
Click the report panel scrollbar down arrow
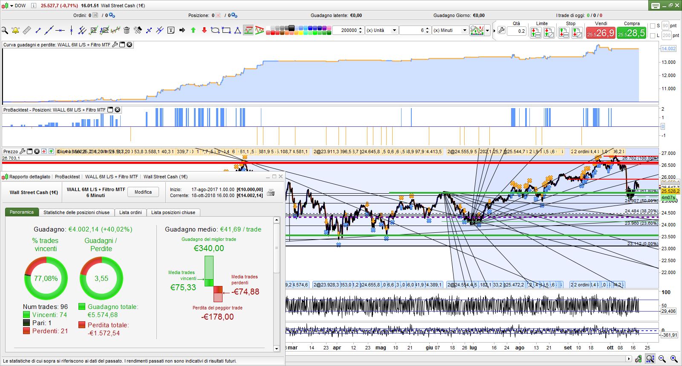click(x=277, y=349)
